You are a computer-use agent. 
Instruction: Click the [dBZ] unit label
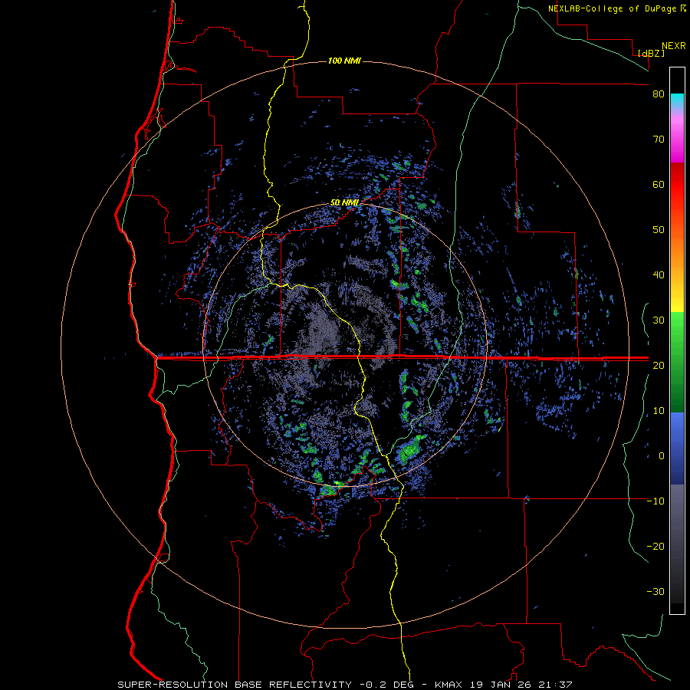pyautogui.click(x=651, y=53)
